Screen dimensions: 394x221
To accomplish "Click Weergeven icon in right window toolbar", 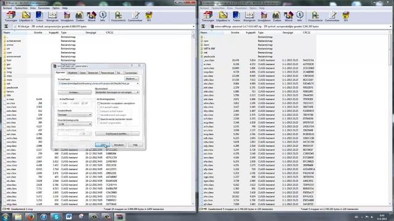I will pyautogui.click(x=249, y=17).
